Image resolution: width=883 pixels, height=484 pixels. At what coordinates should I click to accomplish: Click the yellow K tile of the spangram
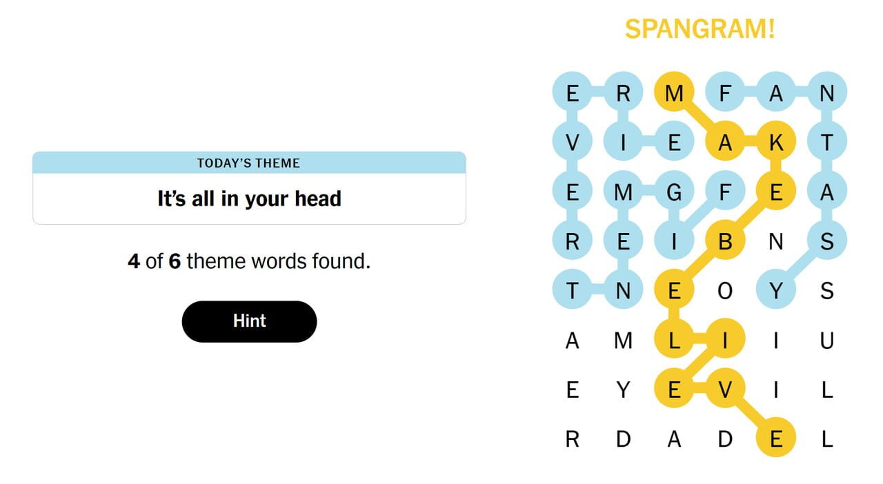(776, 141)
